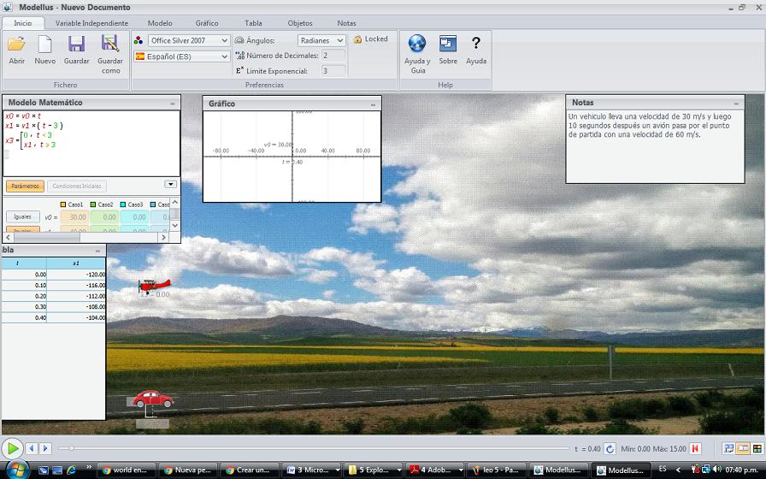Viewport: 766px width, 479px height.
Task: Select the Parámetros button
Action: point(25,186)
